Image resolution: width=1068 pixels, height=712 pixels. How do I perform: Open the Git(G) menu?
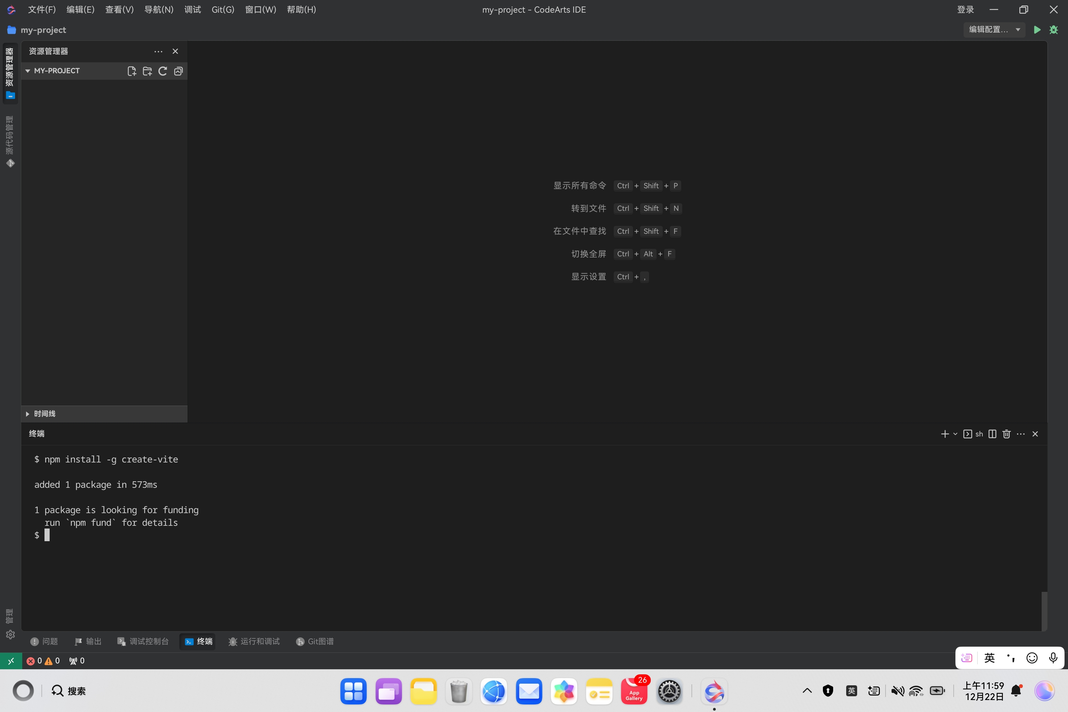222,10
